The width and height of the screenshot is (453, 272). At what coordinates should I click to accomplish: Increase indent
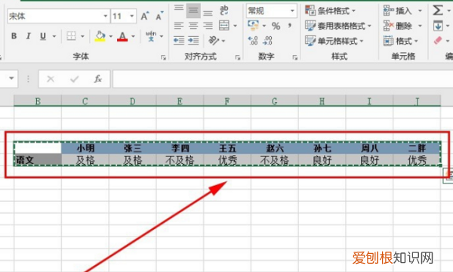tap(193, 41)
